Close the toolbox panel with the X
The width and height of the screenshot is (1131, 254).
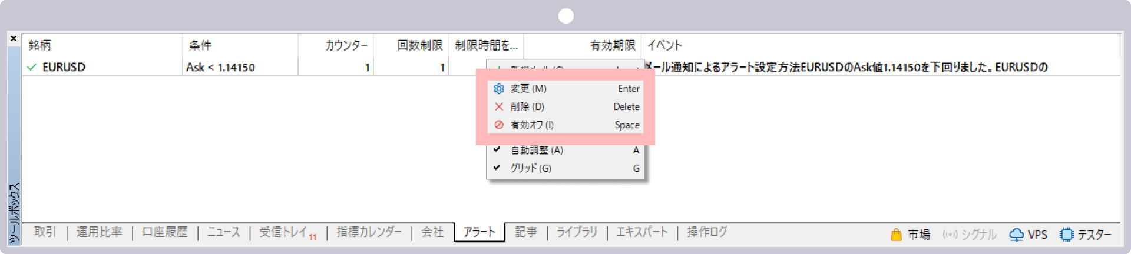coord(14,39)
